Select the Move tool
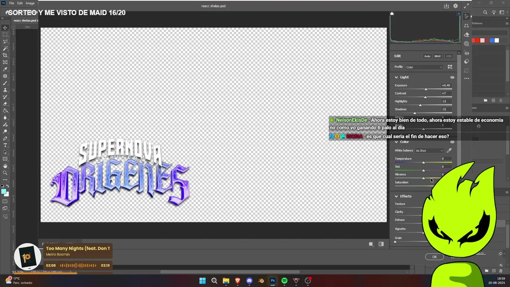The height and width of the screenshot is (287, 510). tap(5, 28)
